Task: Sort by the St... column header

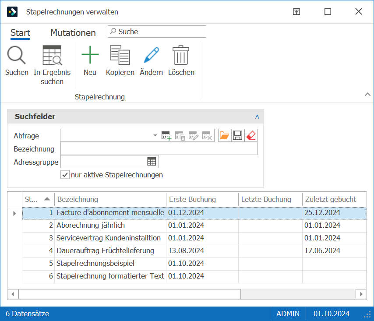Action: tap(38, 199)
